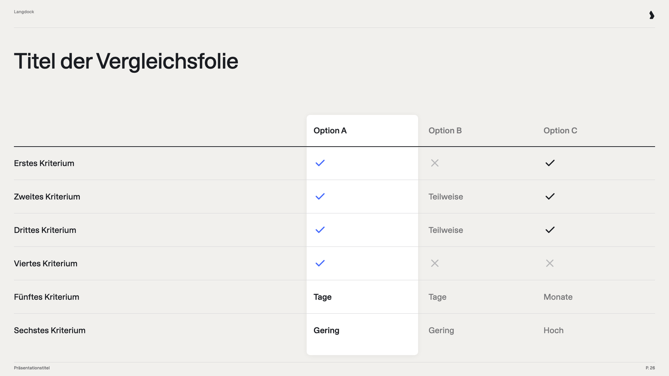Select the Option C column header
This screenshot has width=669, height=376.
click(560, 131)
